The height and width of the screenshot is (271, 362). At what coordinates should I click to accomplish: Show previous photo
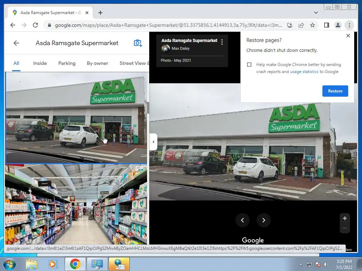coord(243,220)
